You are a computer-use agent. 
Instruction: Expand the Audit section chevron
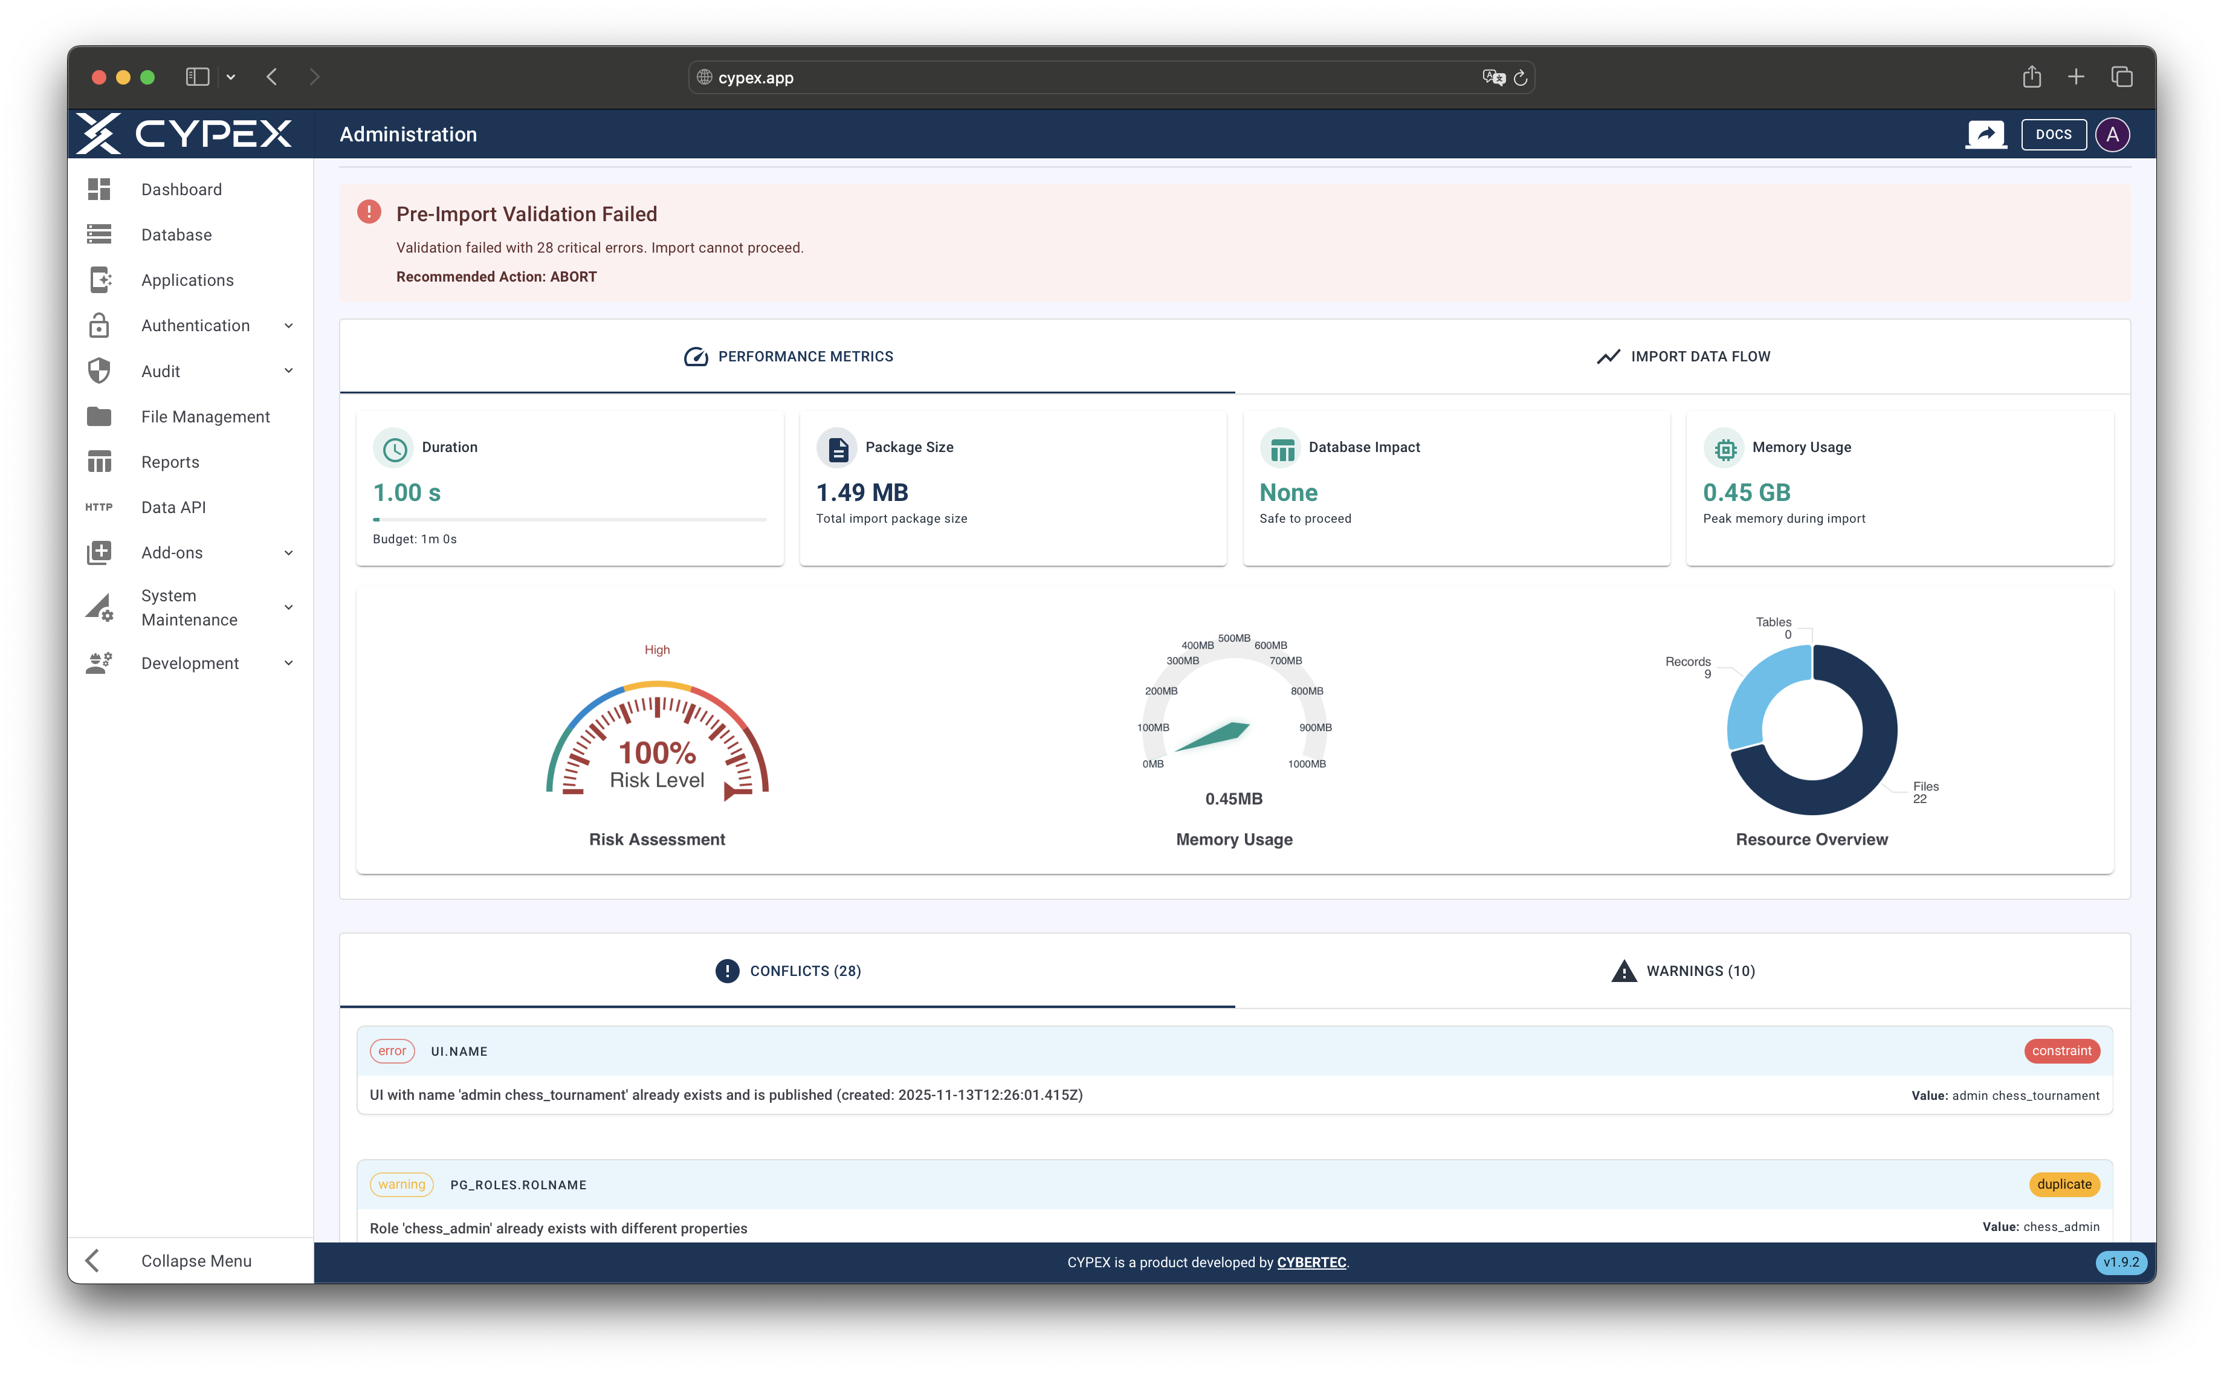click(x=288, y=370)
